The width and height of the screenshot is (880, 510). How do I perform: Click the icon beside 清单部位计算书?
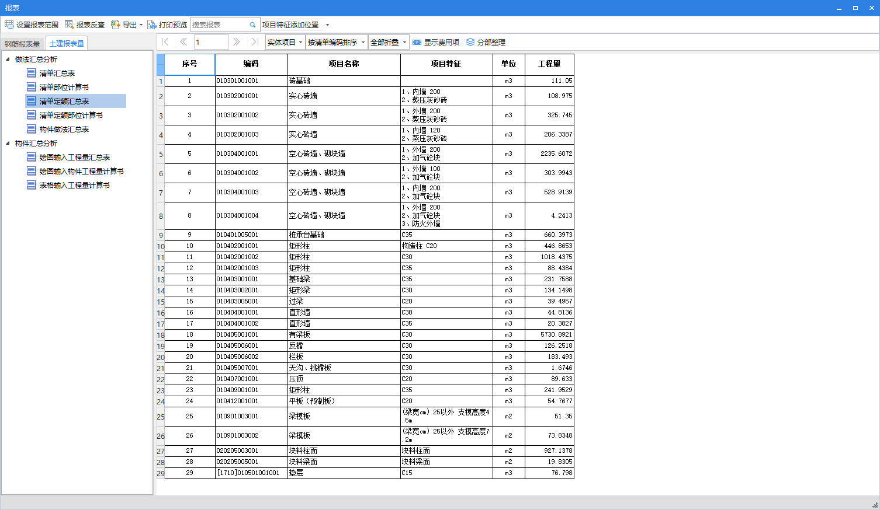click(32, 87)
